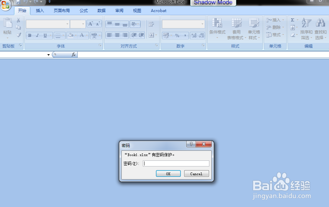Image resolution: width=329 pixels, height=207 pixels.
Task: Click the Office button logo
Action: [x=5, y=5]
